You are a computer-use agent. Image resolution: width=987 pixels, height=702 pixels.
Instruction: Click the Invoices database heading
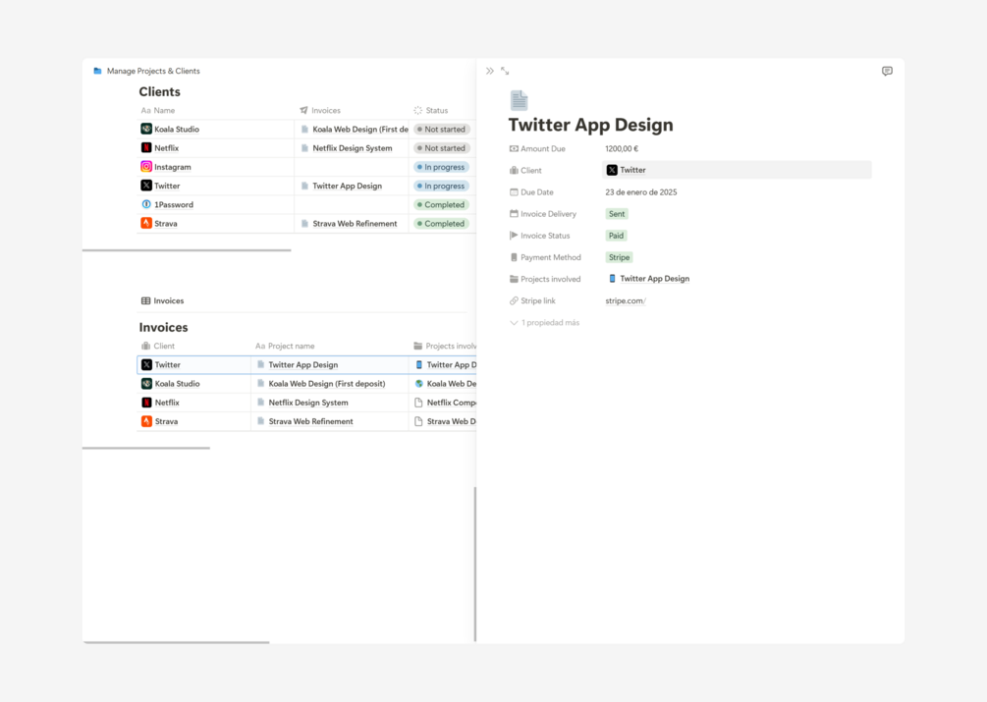point(164,328)
